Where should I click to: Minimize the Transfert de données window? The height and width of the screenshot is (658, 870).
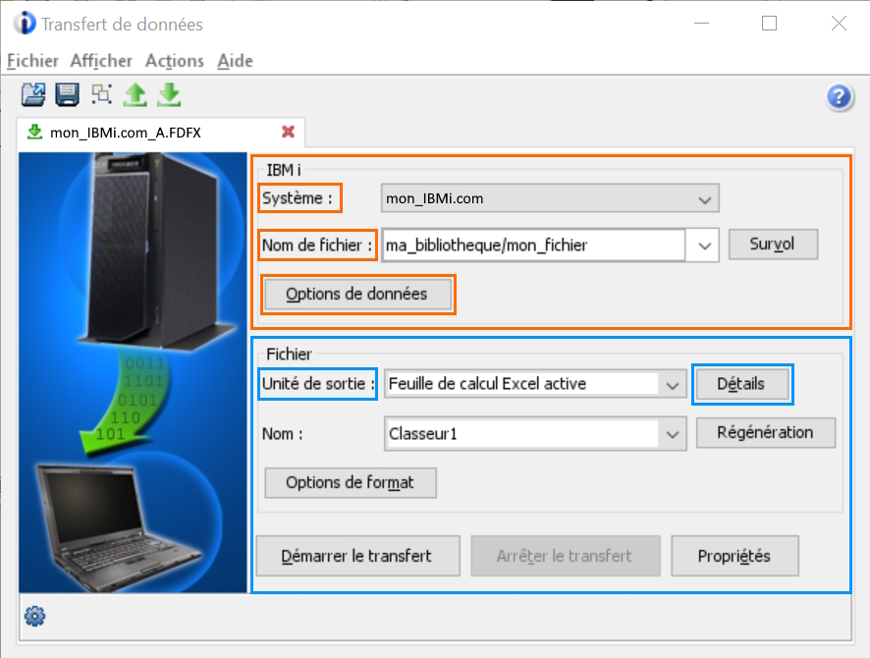(x=702, y=24)
